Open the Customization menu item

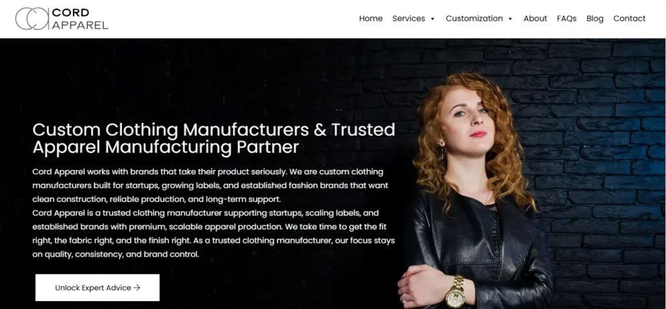click(474, 19)
